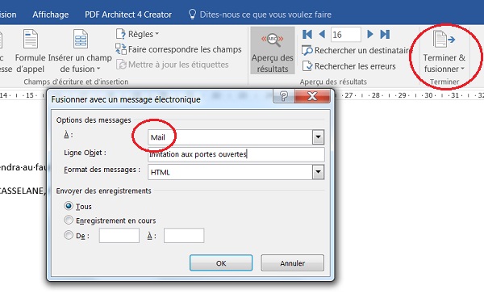Open Insérer un champ de fusion
The width and height of the screenshot is (484, 294).
click(x=80, y=51)
